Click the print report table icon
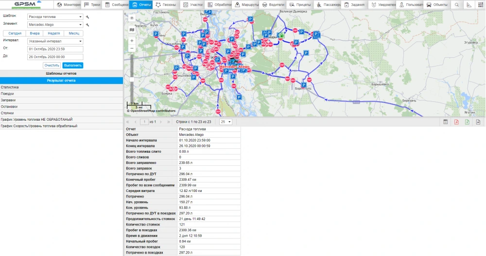Image resolution: width=486 pixels, height=256 pixels. (445, 122)
